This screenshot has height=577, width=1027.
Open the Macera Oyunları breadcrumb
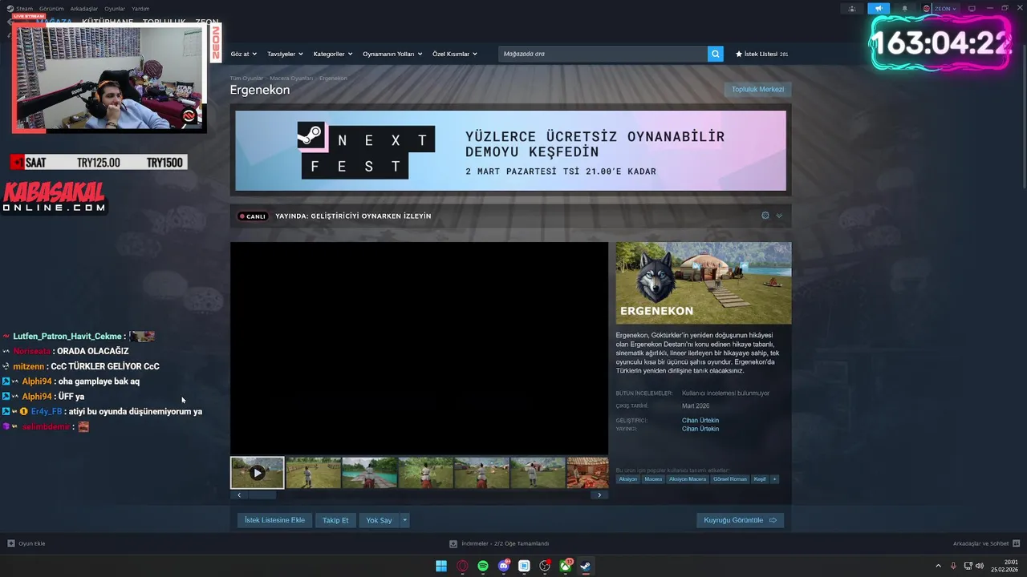[291, 79]
